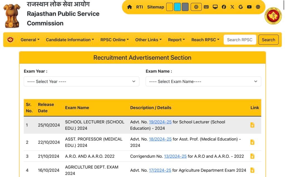Click the date 16/10/2024
The width and height of the screenshot is (285, 177).
coord(48,170)
